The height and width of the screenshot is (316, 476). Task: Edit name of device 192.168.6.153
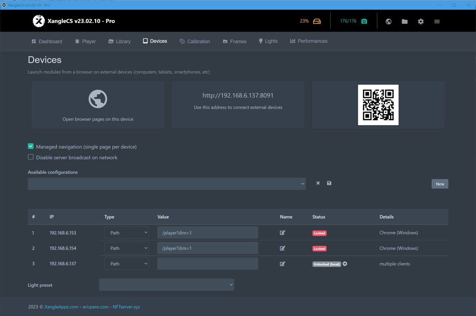(282, 233)
